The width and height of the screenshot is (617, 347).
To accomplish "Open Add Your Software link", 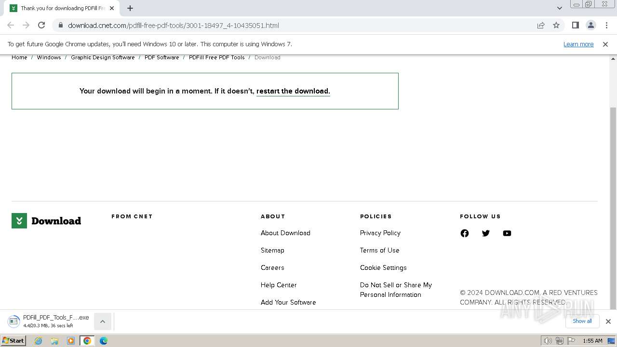I will 288,302.
